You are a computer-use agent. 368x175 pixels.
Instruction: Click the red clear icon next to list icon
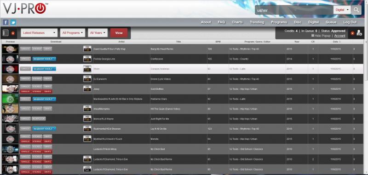13,33
